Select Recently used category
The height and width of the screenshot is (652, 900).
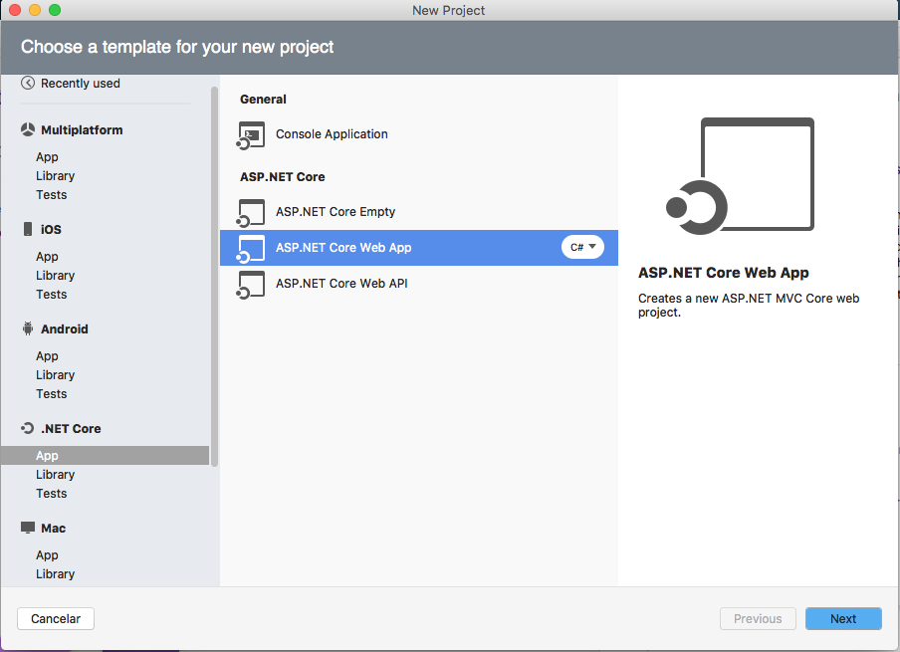pos(81,84)
